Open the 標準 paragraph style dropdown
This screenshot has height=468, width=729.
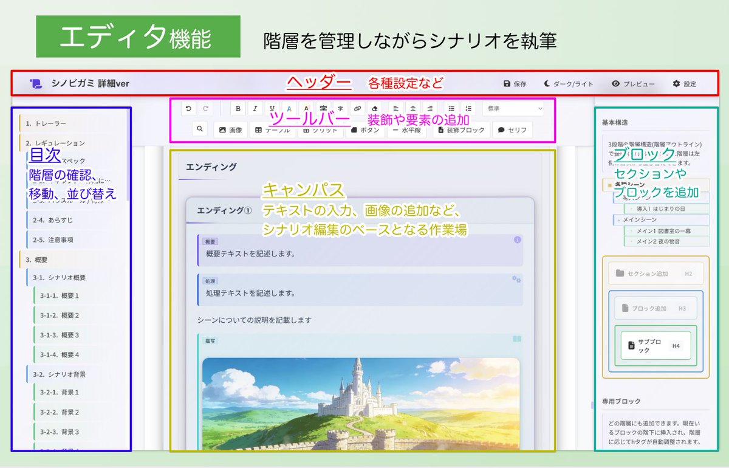[513, 108]
